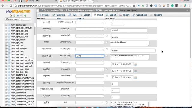This screenshot has width=192, height=108.
Task: Open the SQL tab
Action: click(73, 15)
